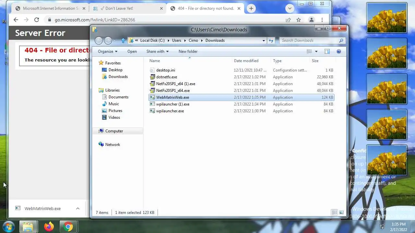415x233 pixels.
Task: Toggle the preview pane
Action: point(327,51)
